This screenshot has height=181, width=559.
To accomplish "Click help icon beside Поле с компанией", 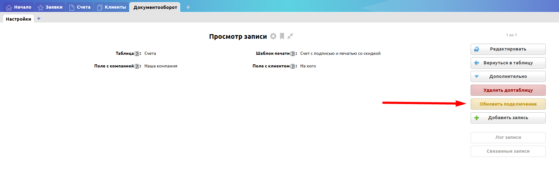I will [x=137, y=66].
